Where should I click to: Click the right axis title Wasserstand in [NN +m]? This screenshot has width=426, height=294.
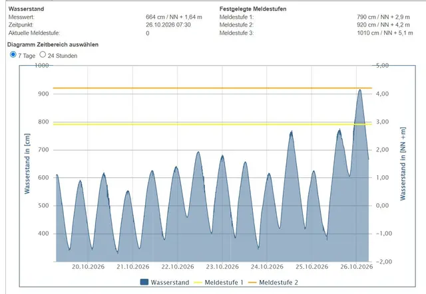coord(403,164)
